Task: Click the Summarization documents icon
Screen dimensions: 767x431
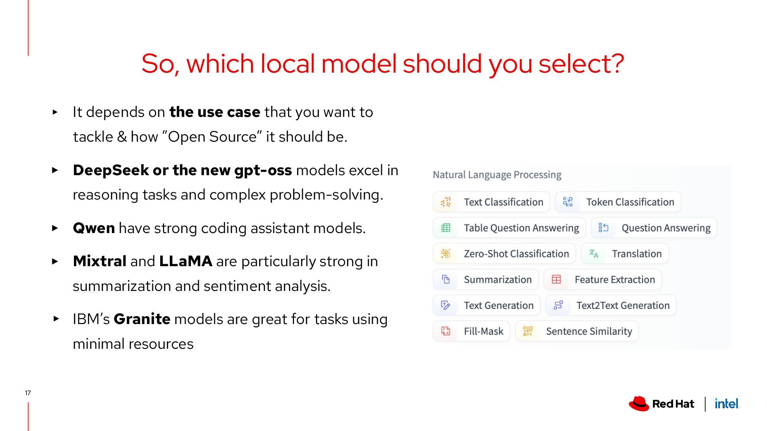Action: point(446,280)
